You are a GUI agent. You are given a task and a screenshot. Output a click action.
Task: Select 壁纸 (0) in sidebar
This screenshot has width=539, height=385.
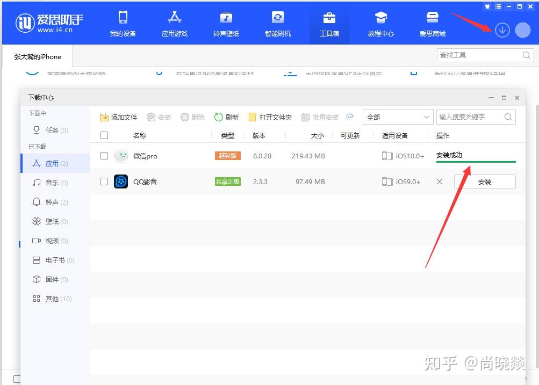(x=56, y=222)
